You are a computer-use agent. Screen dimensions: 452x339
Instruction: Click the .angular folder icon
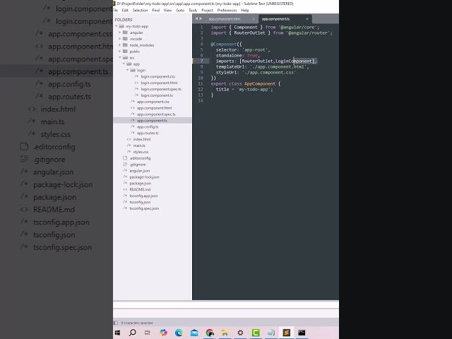(x=125, y=32)
